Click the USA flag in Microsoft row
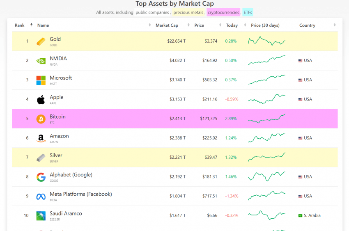 [x=300, y=80]
